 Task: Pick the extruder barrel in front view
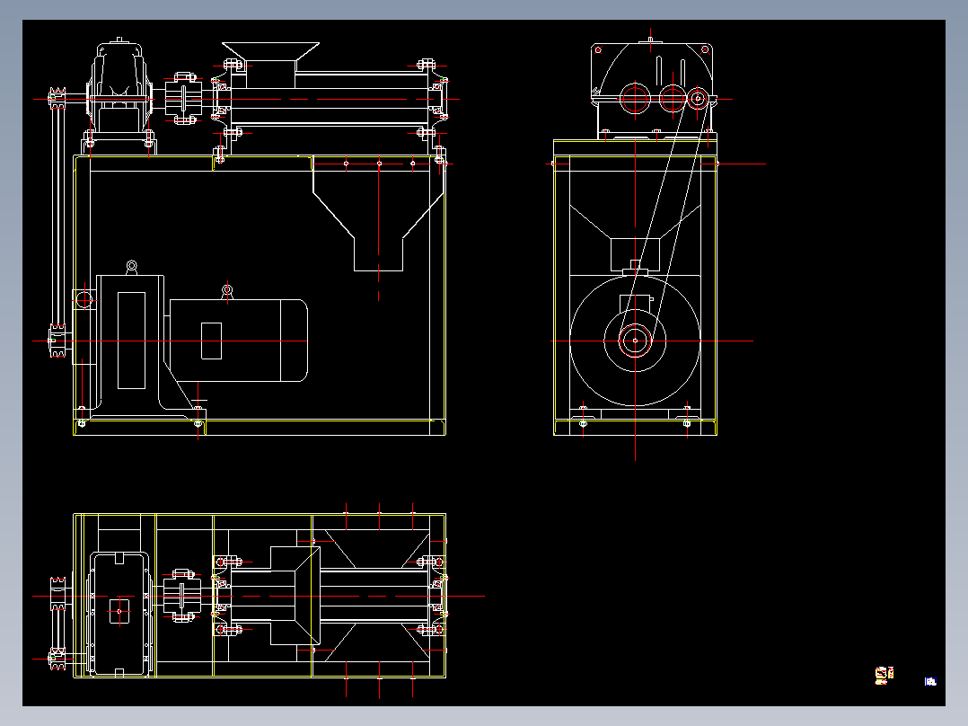329,99
